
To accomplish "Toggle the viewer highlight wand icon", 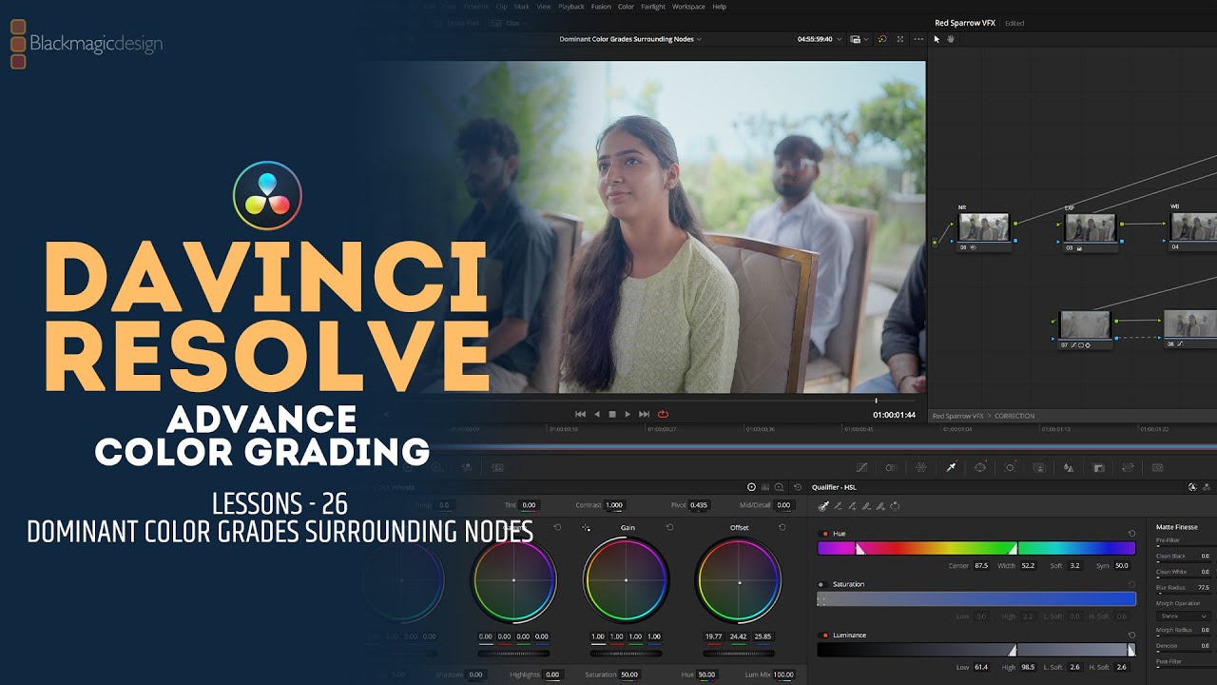I will tap(882, 39).
